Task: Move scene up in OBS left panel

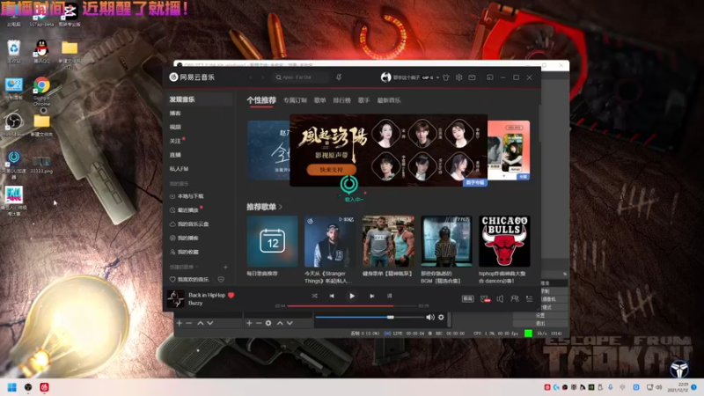Action: click(x=201, y=323)
